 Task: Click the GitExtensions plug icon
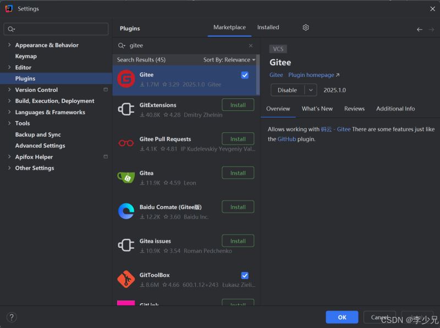tap(126, 109)
